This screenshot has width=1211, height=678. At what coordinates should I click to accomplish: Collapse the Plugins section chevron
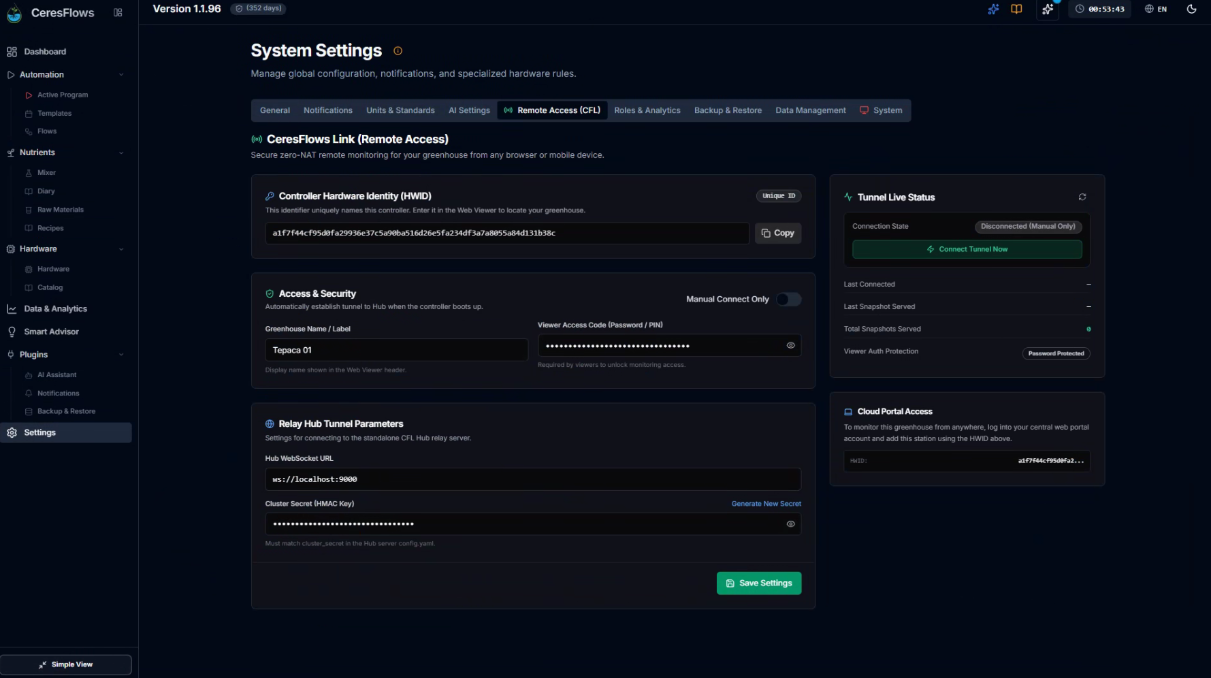[x=121, y=355]
